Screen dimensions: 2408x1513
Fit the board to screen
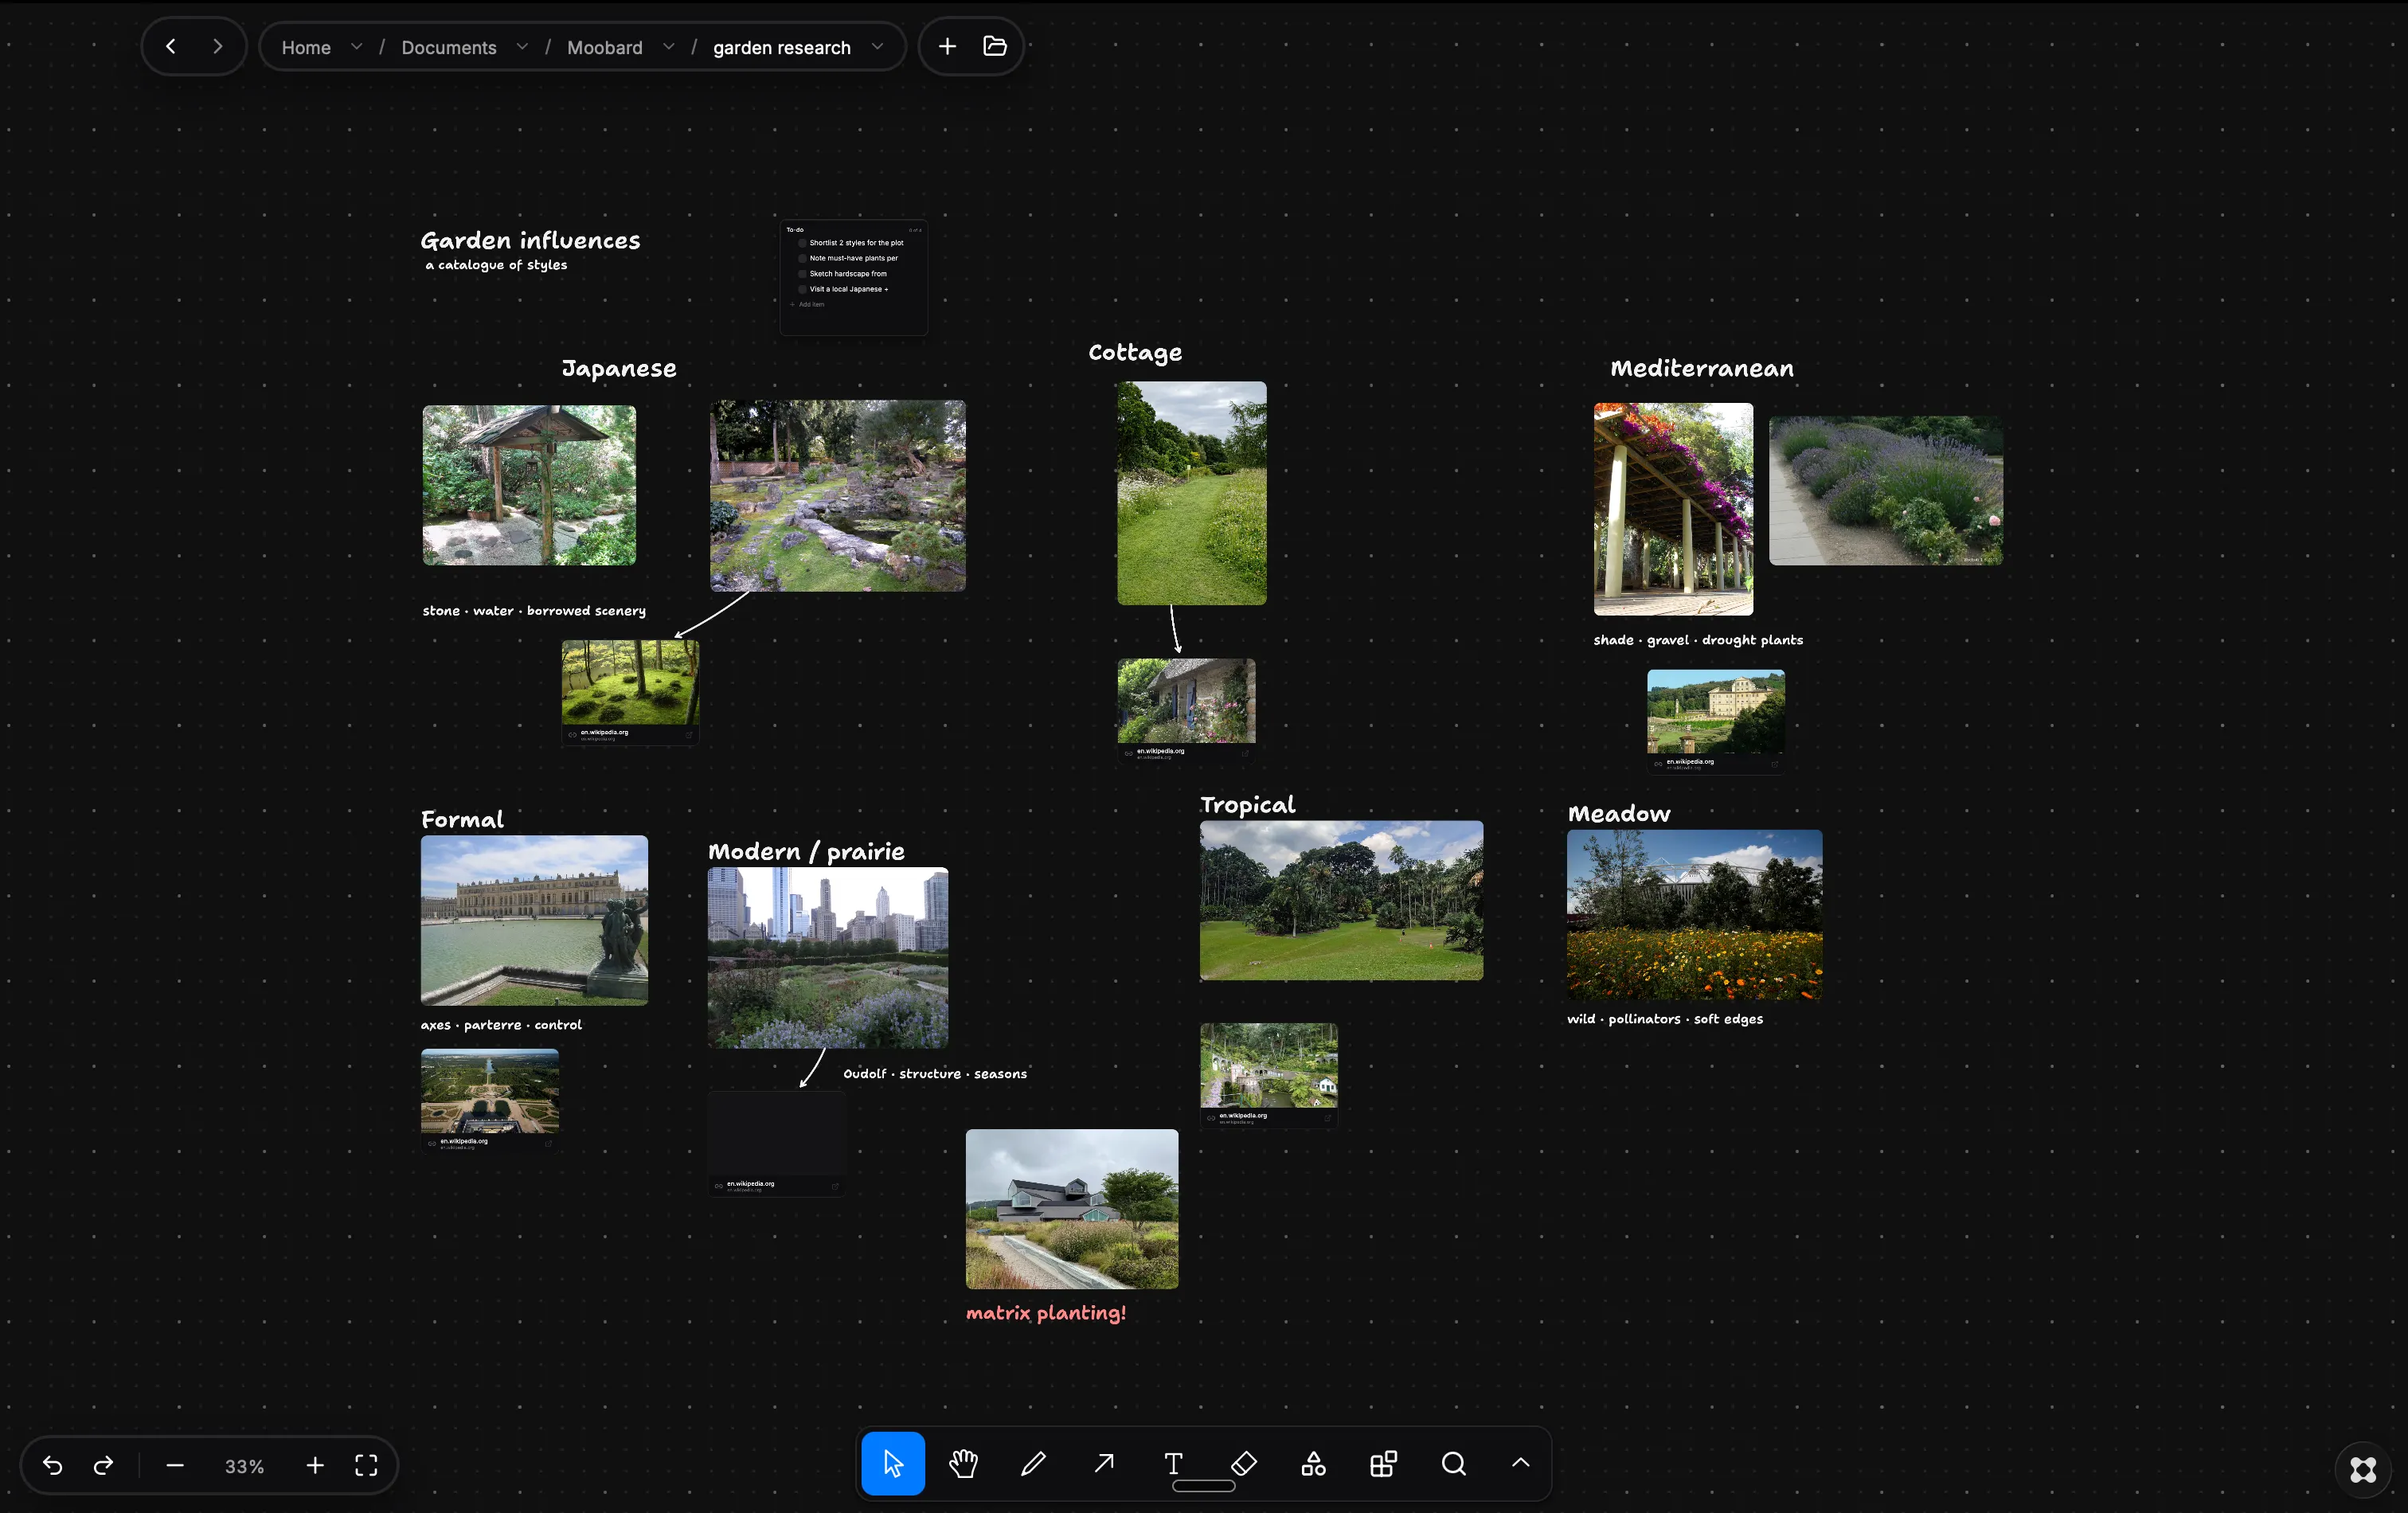(x=367, y=1465)
